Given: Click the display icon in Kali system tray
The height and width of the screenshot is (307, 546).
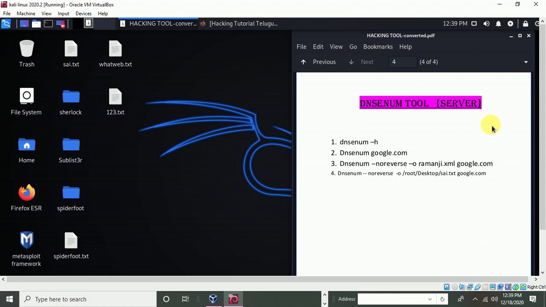Looking at the screenshot, I should (x=474, y=24).
